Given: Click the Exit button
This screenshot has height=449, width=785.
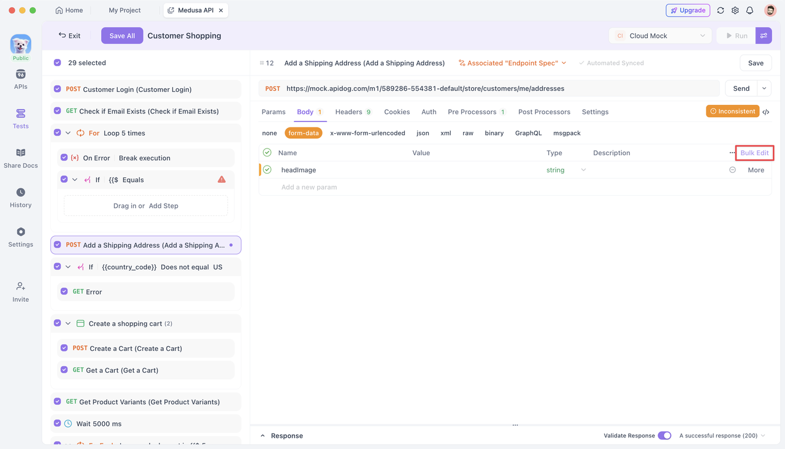Looking at the screenshot, I should tap(69, 36).
